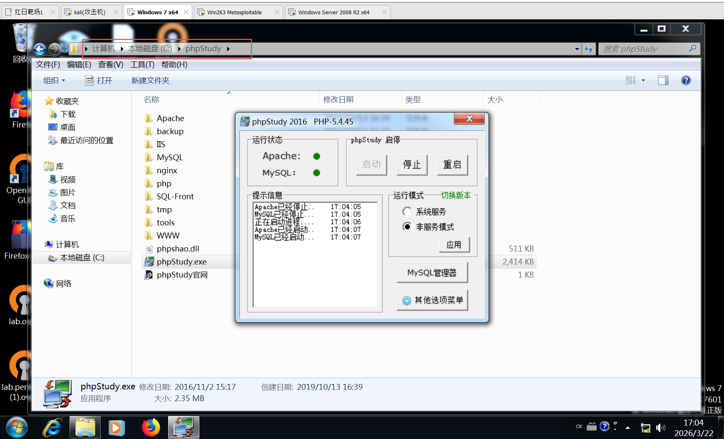Click the 新建文件夹 toolbar button

150,80
